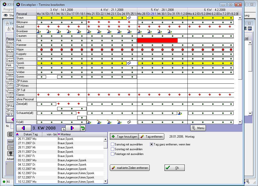
Task: Enable 'Sonntag mit auswählen' checkbox
Action: tap(113, 149)
